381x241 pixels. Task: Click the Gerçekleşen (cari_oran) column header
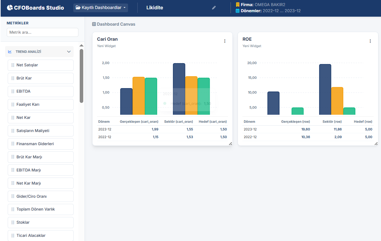click(139, 121)
